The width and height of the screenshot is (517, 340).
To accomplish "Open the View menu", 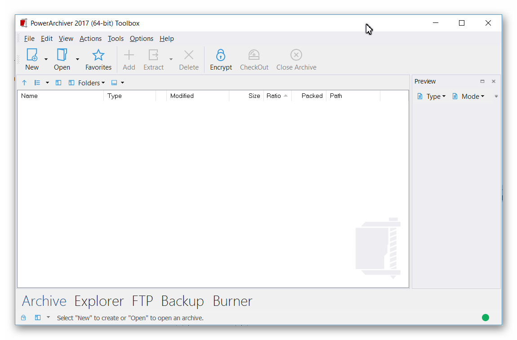I will click(66, 39).
